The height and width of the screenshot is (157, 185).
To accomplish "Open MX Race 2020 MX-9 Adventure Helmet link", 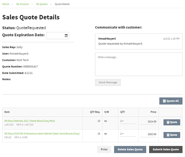I will 42,134.
